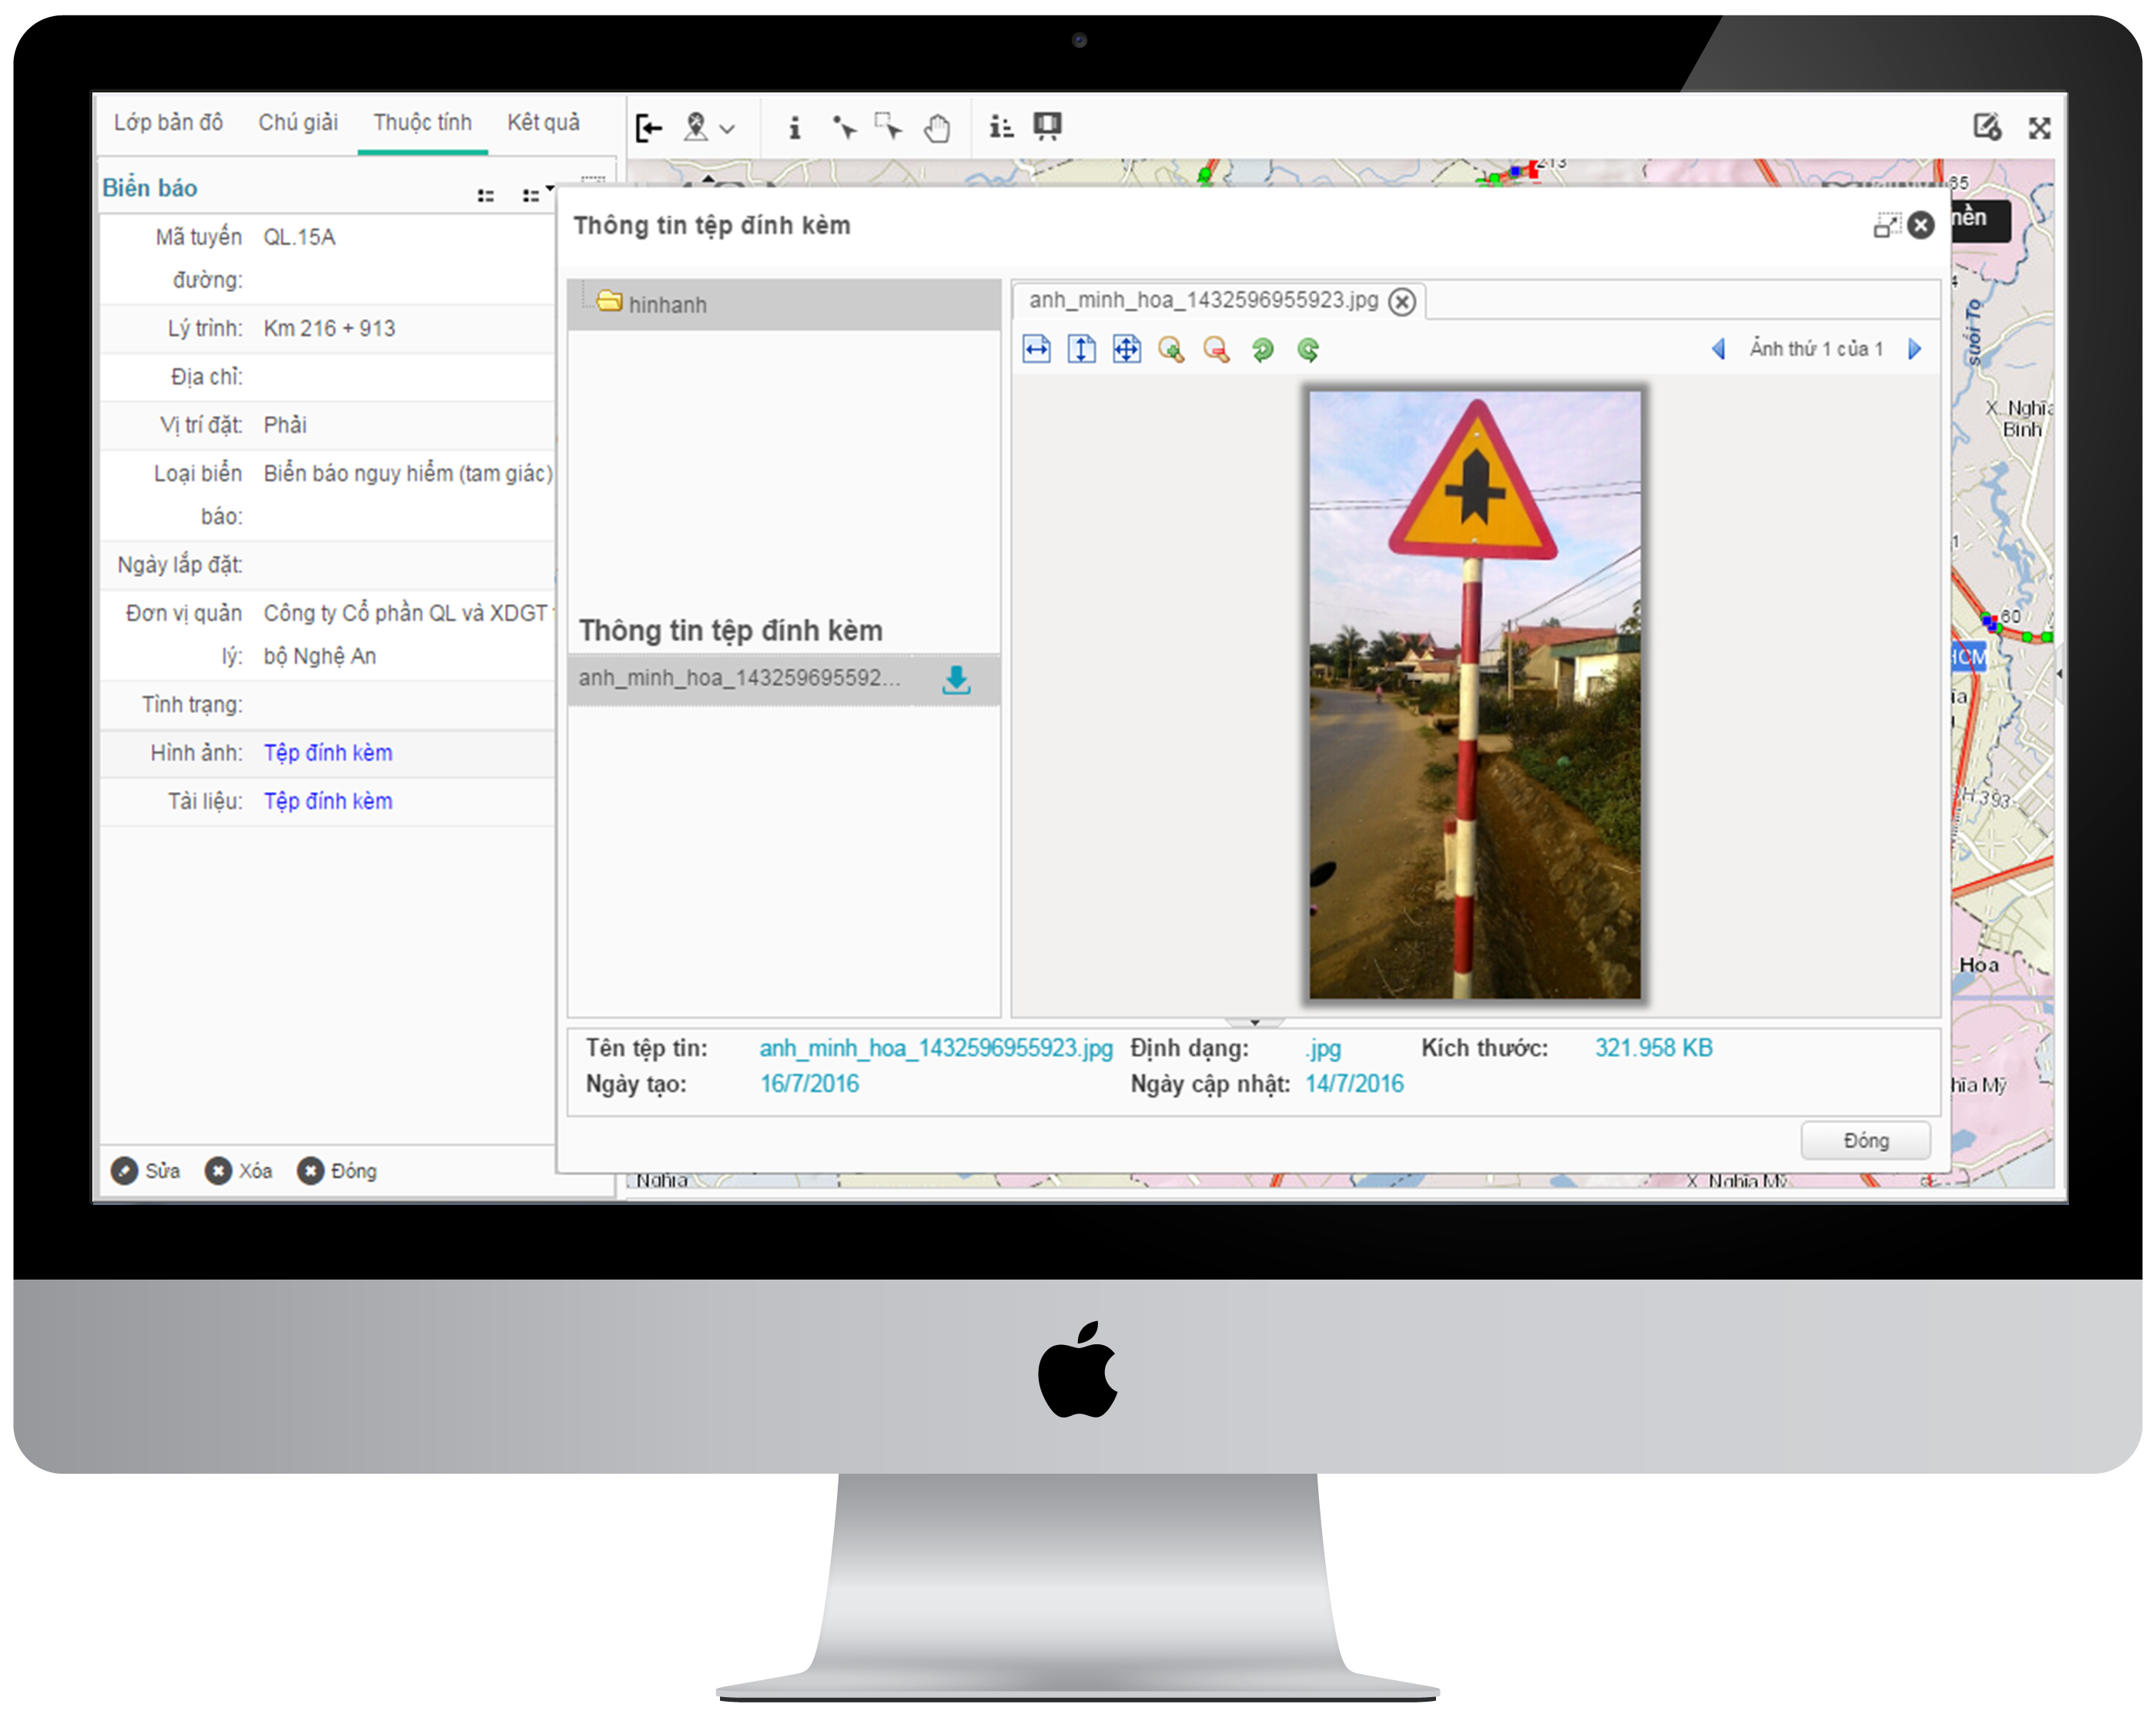Image resolution: width=2156 pixels, height=1721 pixels.
Task: Select the pan hand tool
Action: pos(936,128)
